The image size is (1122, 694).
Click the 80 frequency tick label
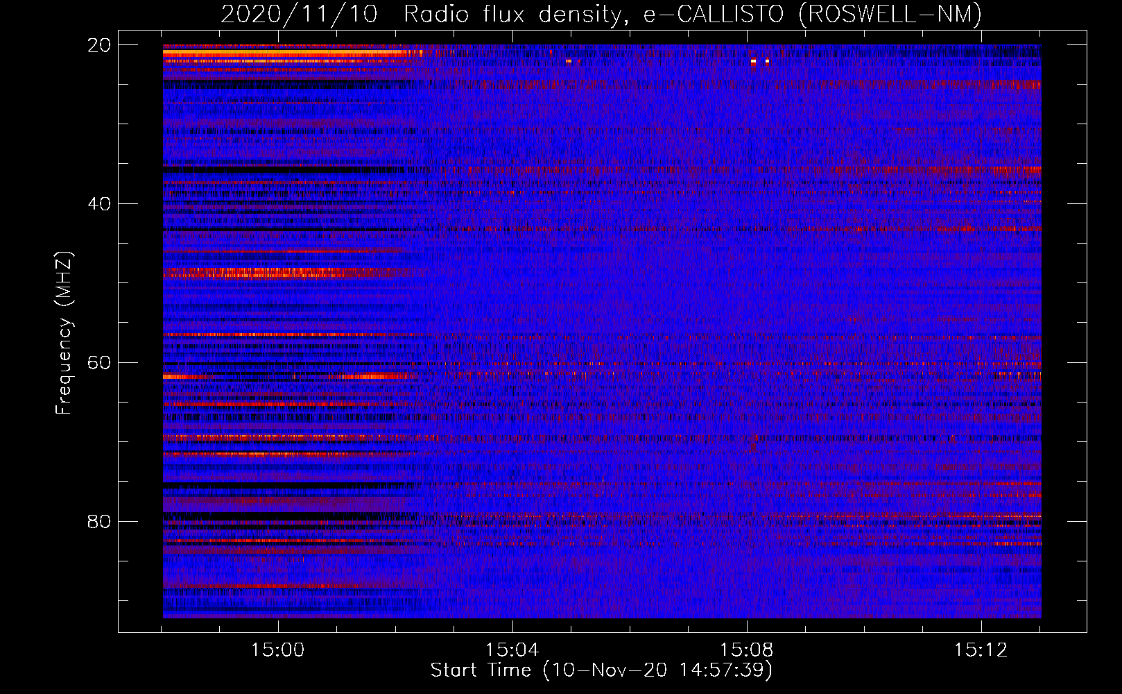click(99, 521)
